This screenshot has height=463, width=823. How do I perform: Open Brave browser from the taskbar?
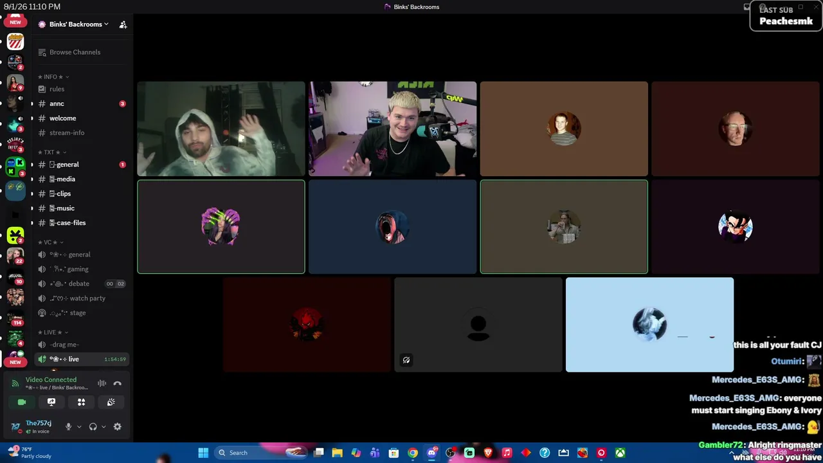[x=488, y=453]
